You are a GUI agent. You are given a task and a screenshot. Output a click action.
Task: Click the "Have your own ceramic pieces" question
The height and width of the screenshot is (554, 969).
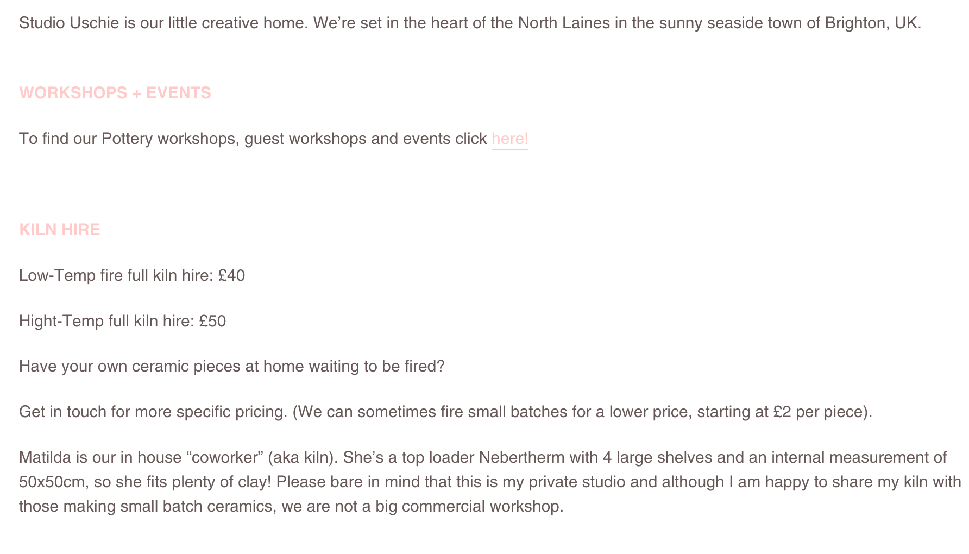[x=232, y=367]
